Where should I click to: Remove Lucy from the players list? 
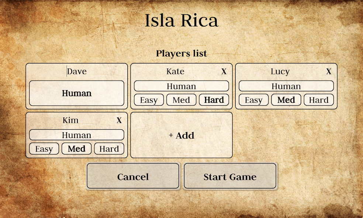point(329,71)
